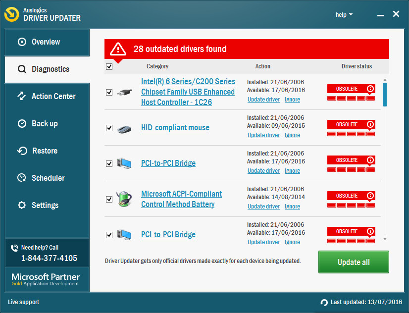Open the Settings tab
Viewport: 409px width, 313px height.
click(x=47, y=205)
